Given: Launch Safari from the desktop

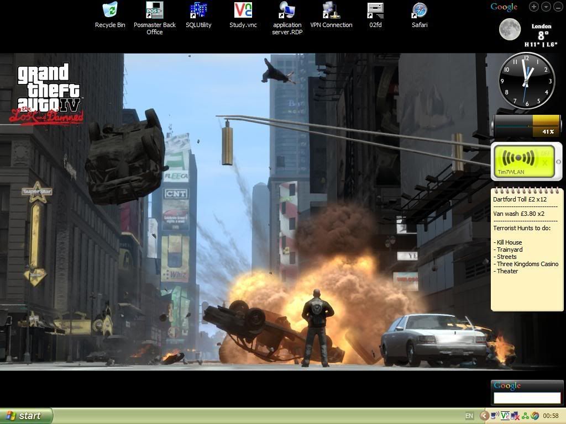Looking at the screenshot, I should click(x=420, y=15).
